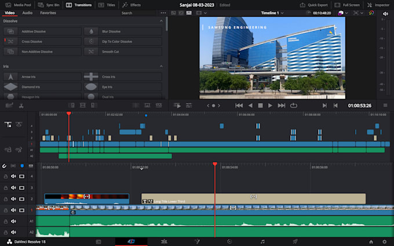The width and height of the screenshot is (394, 246).
Task: Switch to the Video transitions tab
Action: [10, 13]
